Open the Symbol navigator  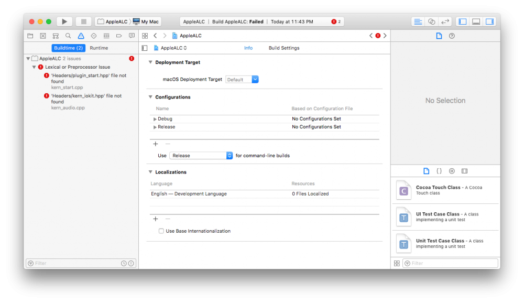[x=56, y=36]
